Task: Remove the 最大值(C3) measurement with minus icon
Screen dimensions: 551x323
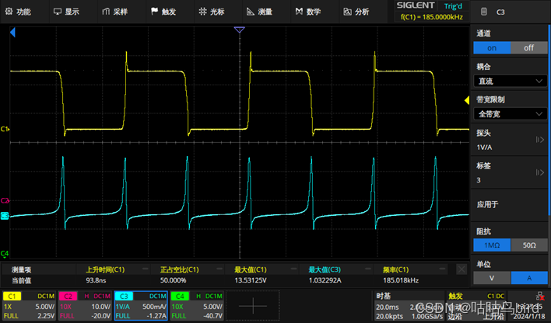Action: [368, 269]
